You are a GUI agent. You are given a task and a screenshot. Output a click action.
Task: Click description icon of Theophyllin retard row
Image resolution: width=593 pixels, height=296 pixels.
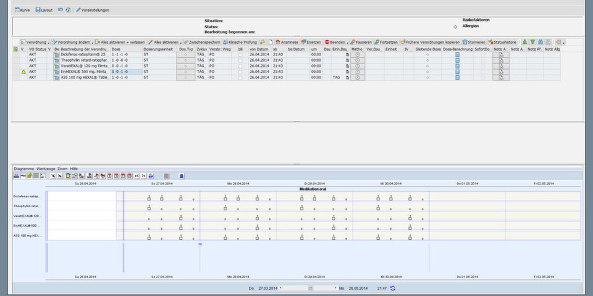coord(57,60)
